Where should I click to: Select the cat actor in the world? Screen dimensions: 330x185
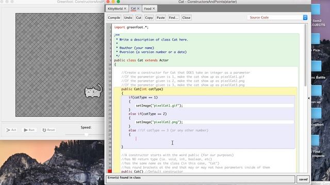click(93, 91)
